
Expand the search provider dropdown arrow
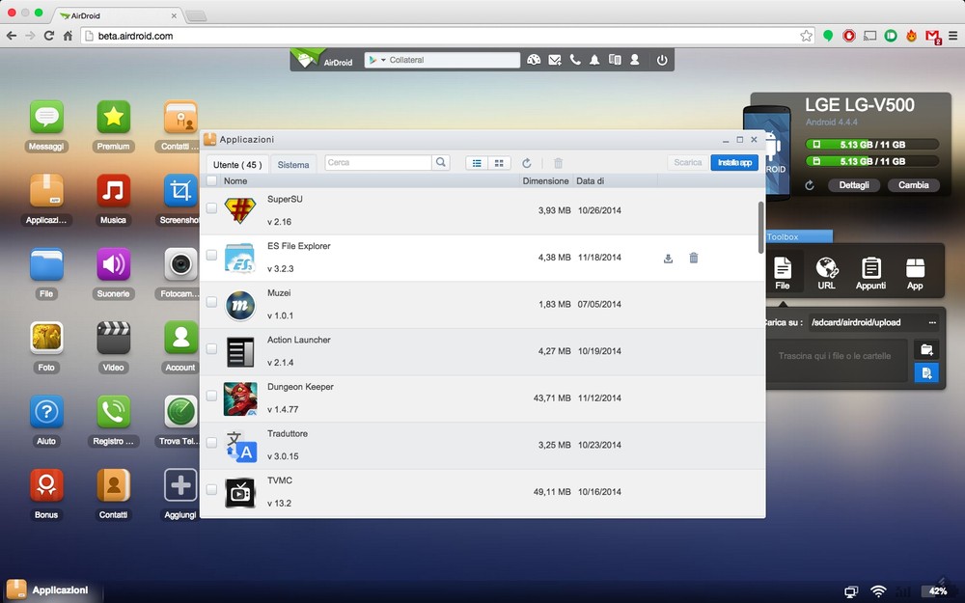coord(383,60)
